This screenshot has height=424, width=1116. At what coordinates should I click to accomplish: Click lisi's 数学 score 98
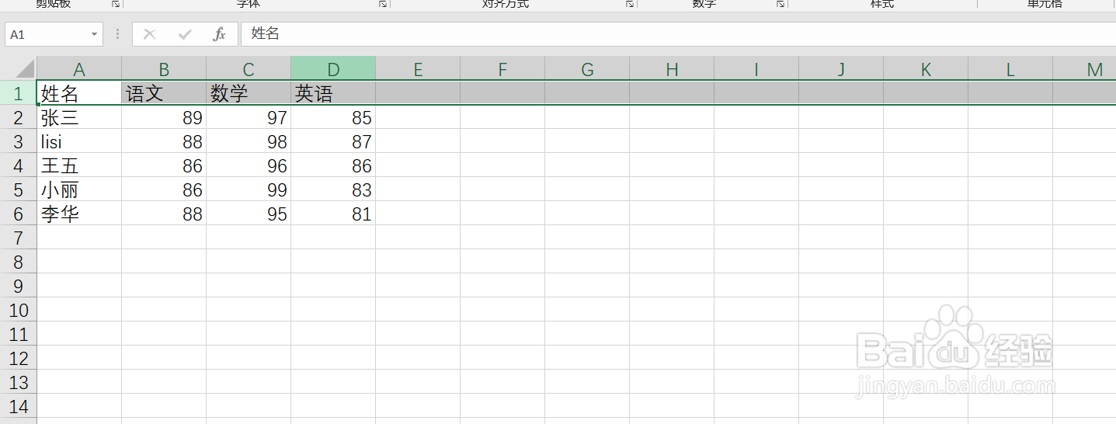(x=249, y=141)
